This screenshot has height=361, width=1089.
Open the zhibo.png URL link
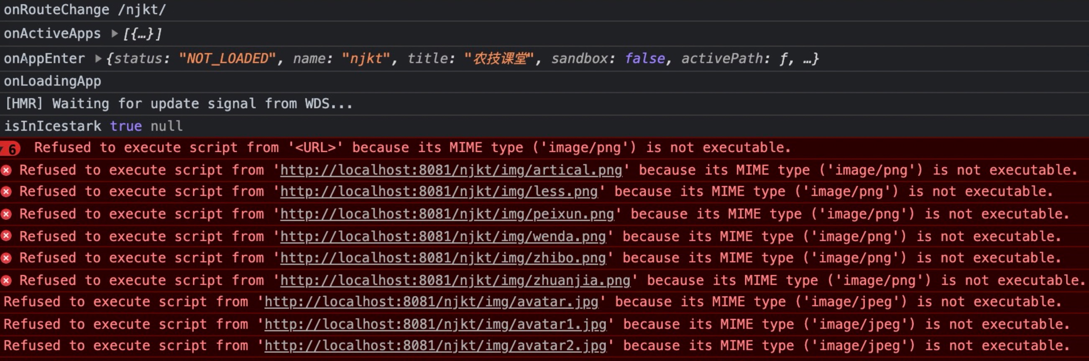coord(443,258)
